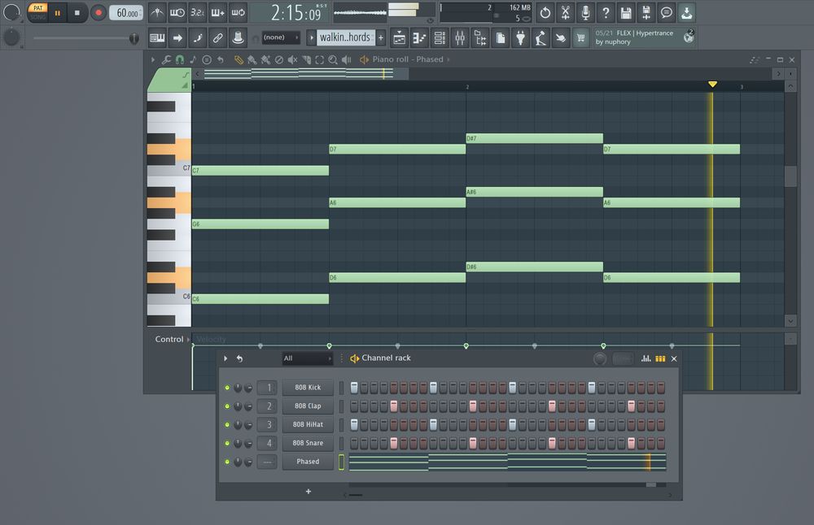
Task: Click the yellow playhead marker above the Piano roll
Action: (x=713, y=84)
